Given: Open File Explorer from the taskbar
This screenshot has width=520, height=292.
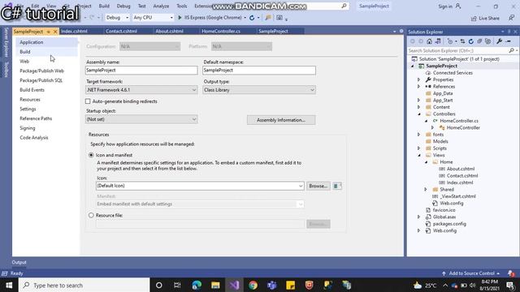Looking at the screenshot, I should 215,285.
